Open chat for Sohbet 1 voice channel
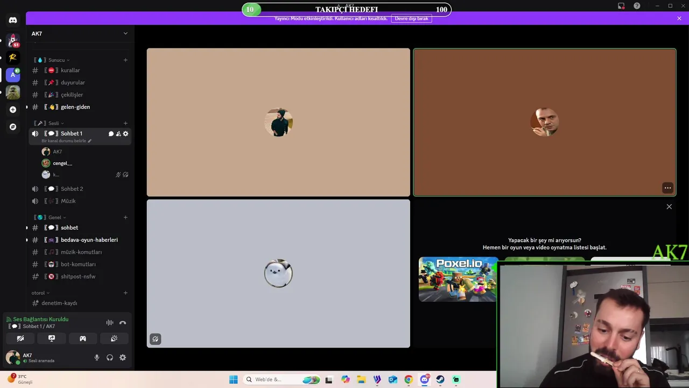The image size is (689, 388). pyautogui.click(x=111, y=134)
